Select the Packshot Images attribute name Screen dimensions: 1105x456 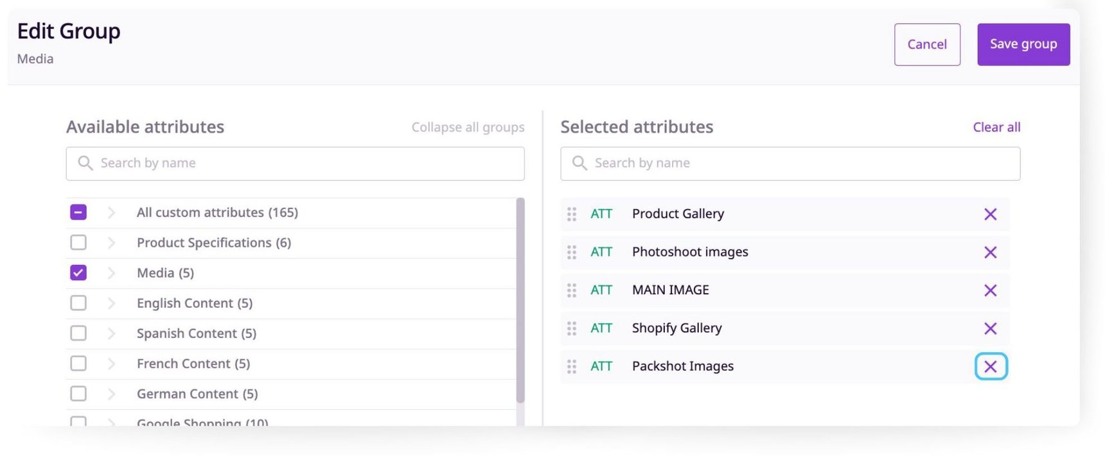pos(682,366)
